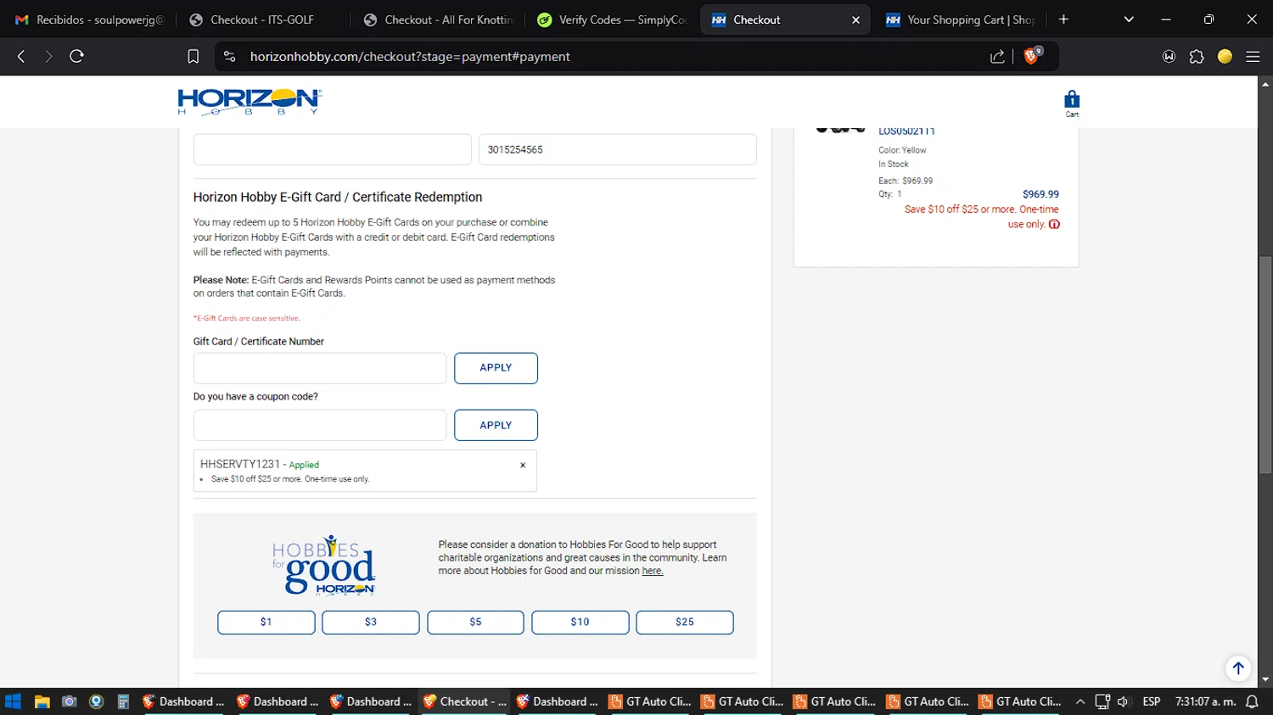Open the browser extensions puzzle icon
Screen dimensions: 1273x715
1197,57
